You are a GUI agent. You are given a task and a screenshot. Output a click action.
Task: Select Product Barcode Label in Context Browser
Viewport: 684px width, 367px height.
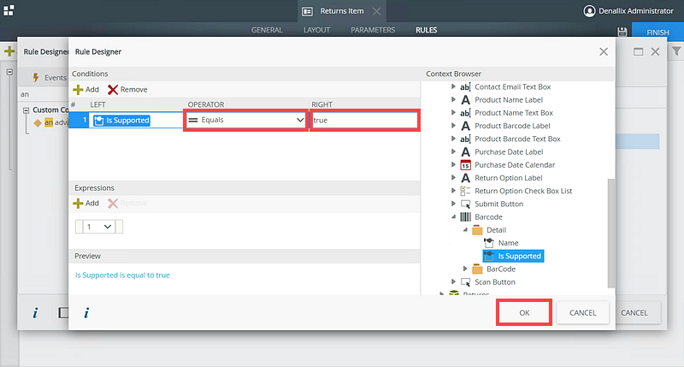tap(512, 126)
